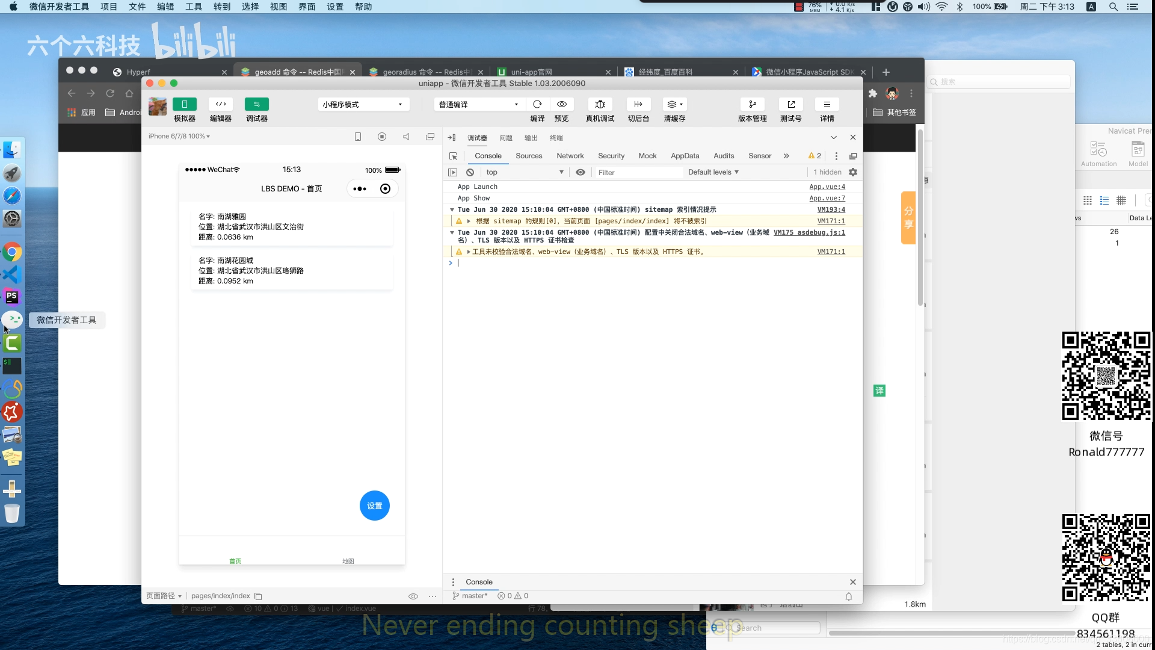Select the element inspector arrow icon
Viewport: 1155px width, 650px height.
(x=453, y=156)
